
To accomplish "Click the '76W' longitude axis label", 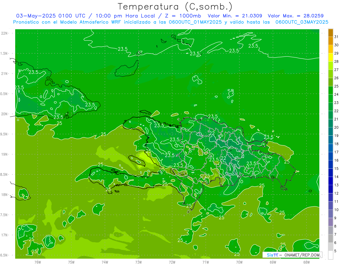I will click(x=38, y=262).
